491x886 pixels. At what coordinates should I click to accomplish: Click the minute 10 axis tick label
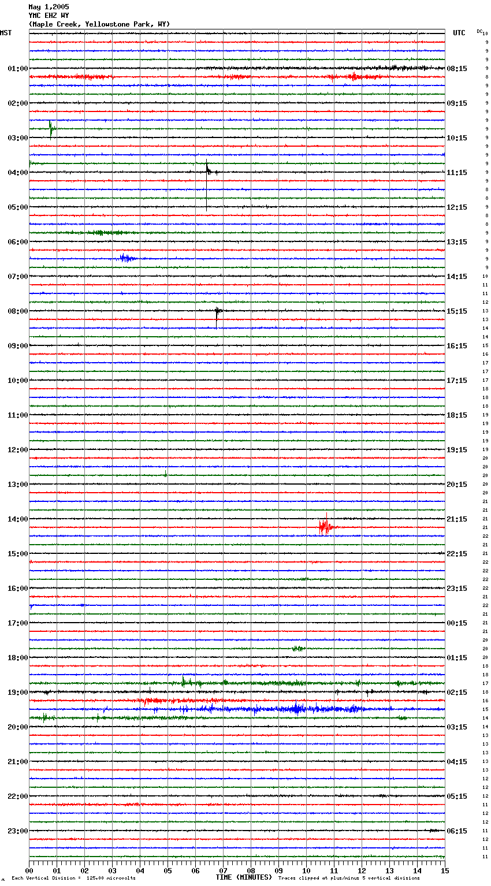pyautogui.click(x=306, y=870)
